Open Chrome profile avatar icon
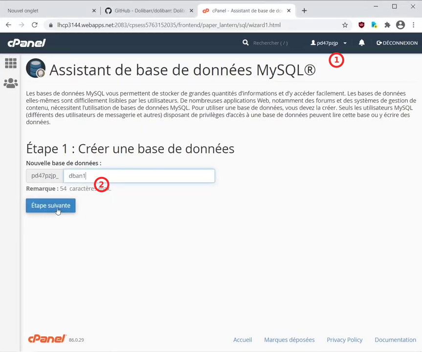 [x=400, y=25]
